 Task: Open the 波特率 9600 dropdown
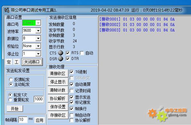point(38,30)
